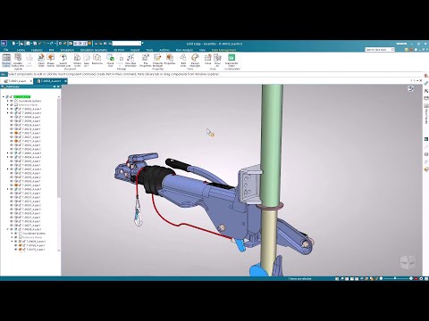429x321 pixels.
Task: Select the highlighted top assembly name in PathFinder
Action: 22,97
